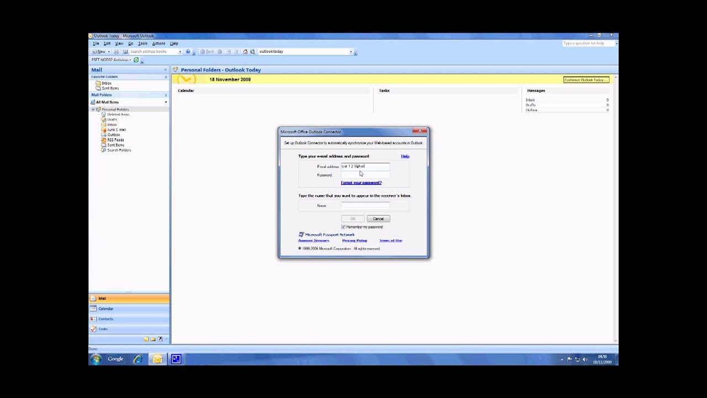Click the Name input field

click(365, 206)
